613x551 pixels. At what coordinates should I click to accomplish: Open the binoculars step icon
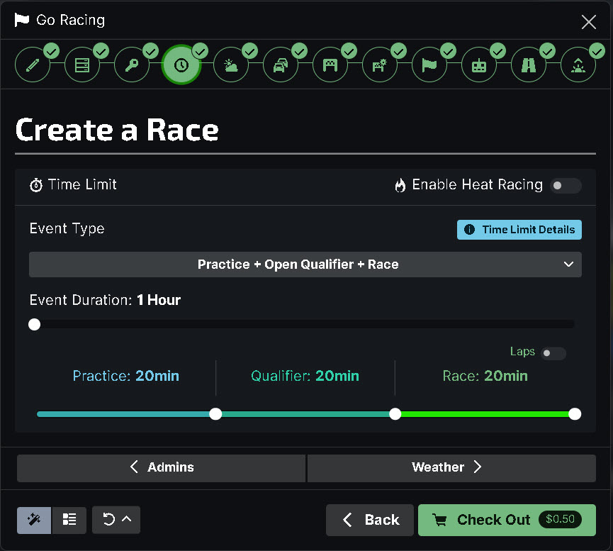[529, 65]
